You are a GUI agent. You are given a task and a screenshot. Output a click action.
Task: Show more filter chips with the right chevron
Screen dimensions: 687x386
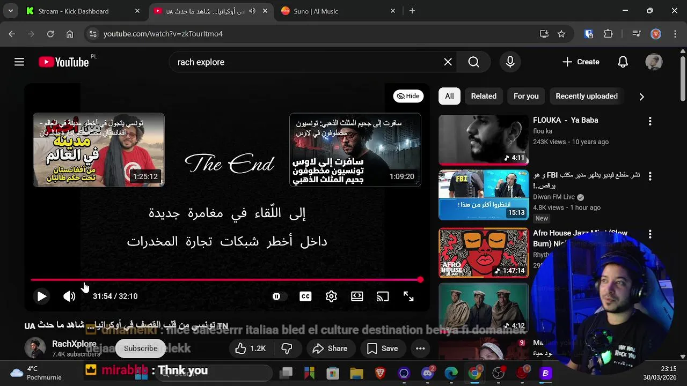tap(641, 96)
